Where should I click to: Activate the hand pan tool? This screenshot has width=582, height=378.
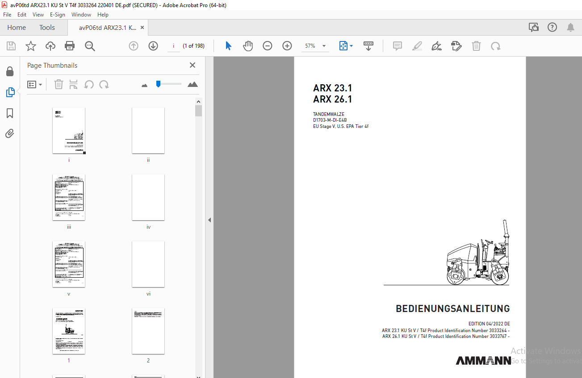[x=248, y=46]
